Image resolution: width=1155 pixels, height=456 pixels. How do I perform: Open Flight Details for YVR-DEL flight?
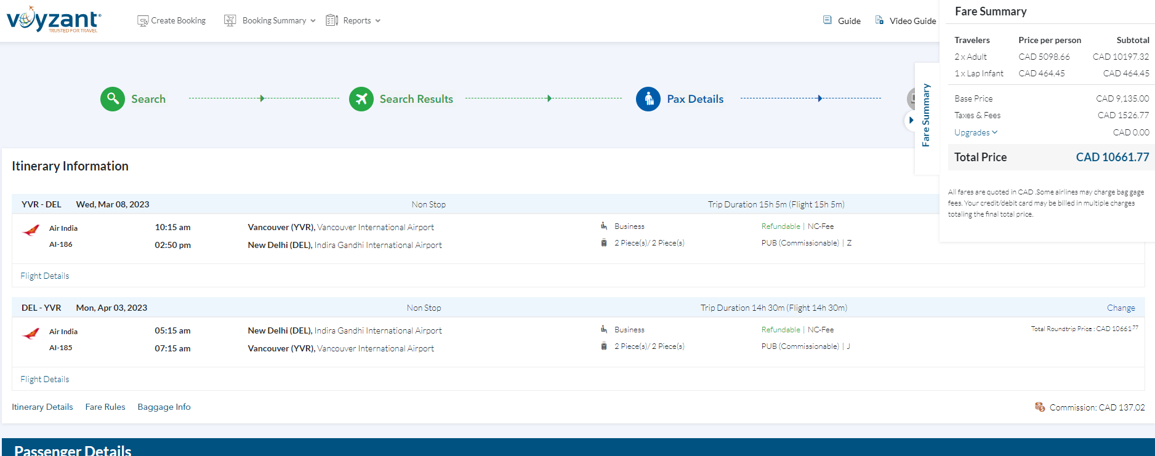pyautogui.click(x=45, y=276)
